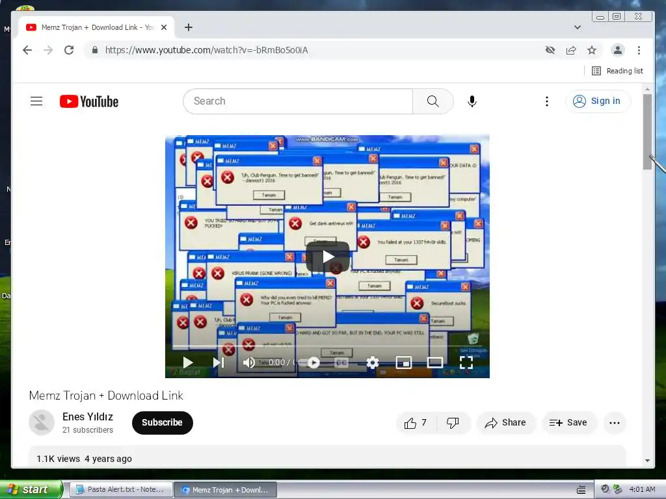The width and height of the screenshot is (666, 499).
Task: Open the on-screen keyboard tray icon
Action: (x=581, y=489)
